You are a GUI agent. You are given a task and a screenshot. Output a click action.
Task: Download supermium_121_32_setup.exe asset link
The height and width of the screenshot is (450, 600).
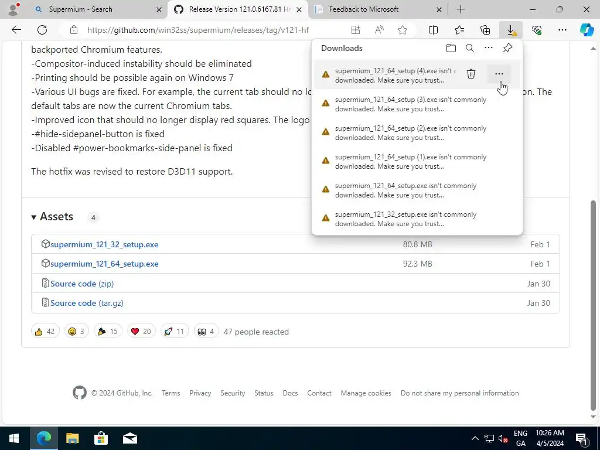point(104,244)
